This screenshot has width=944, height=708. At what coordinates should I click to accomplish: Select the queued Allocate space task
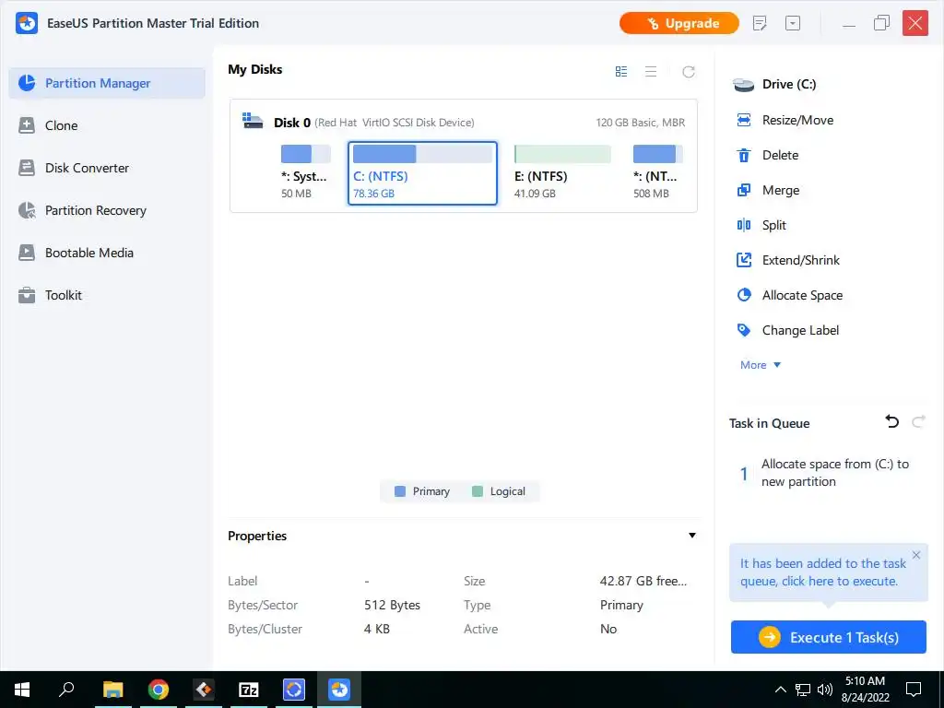(829, 473)
